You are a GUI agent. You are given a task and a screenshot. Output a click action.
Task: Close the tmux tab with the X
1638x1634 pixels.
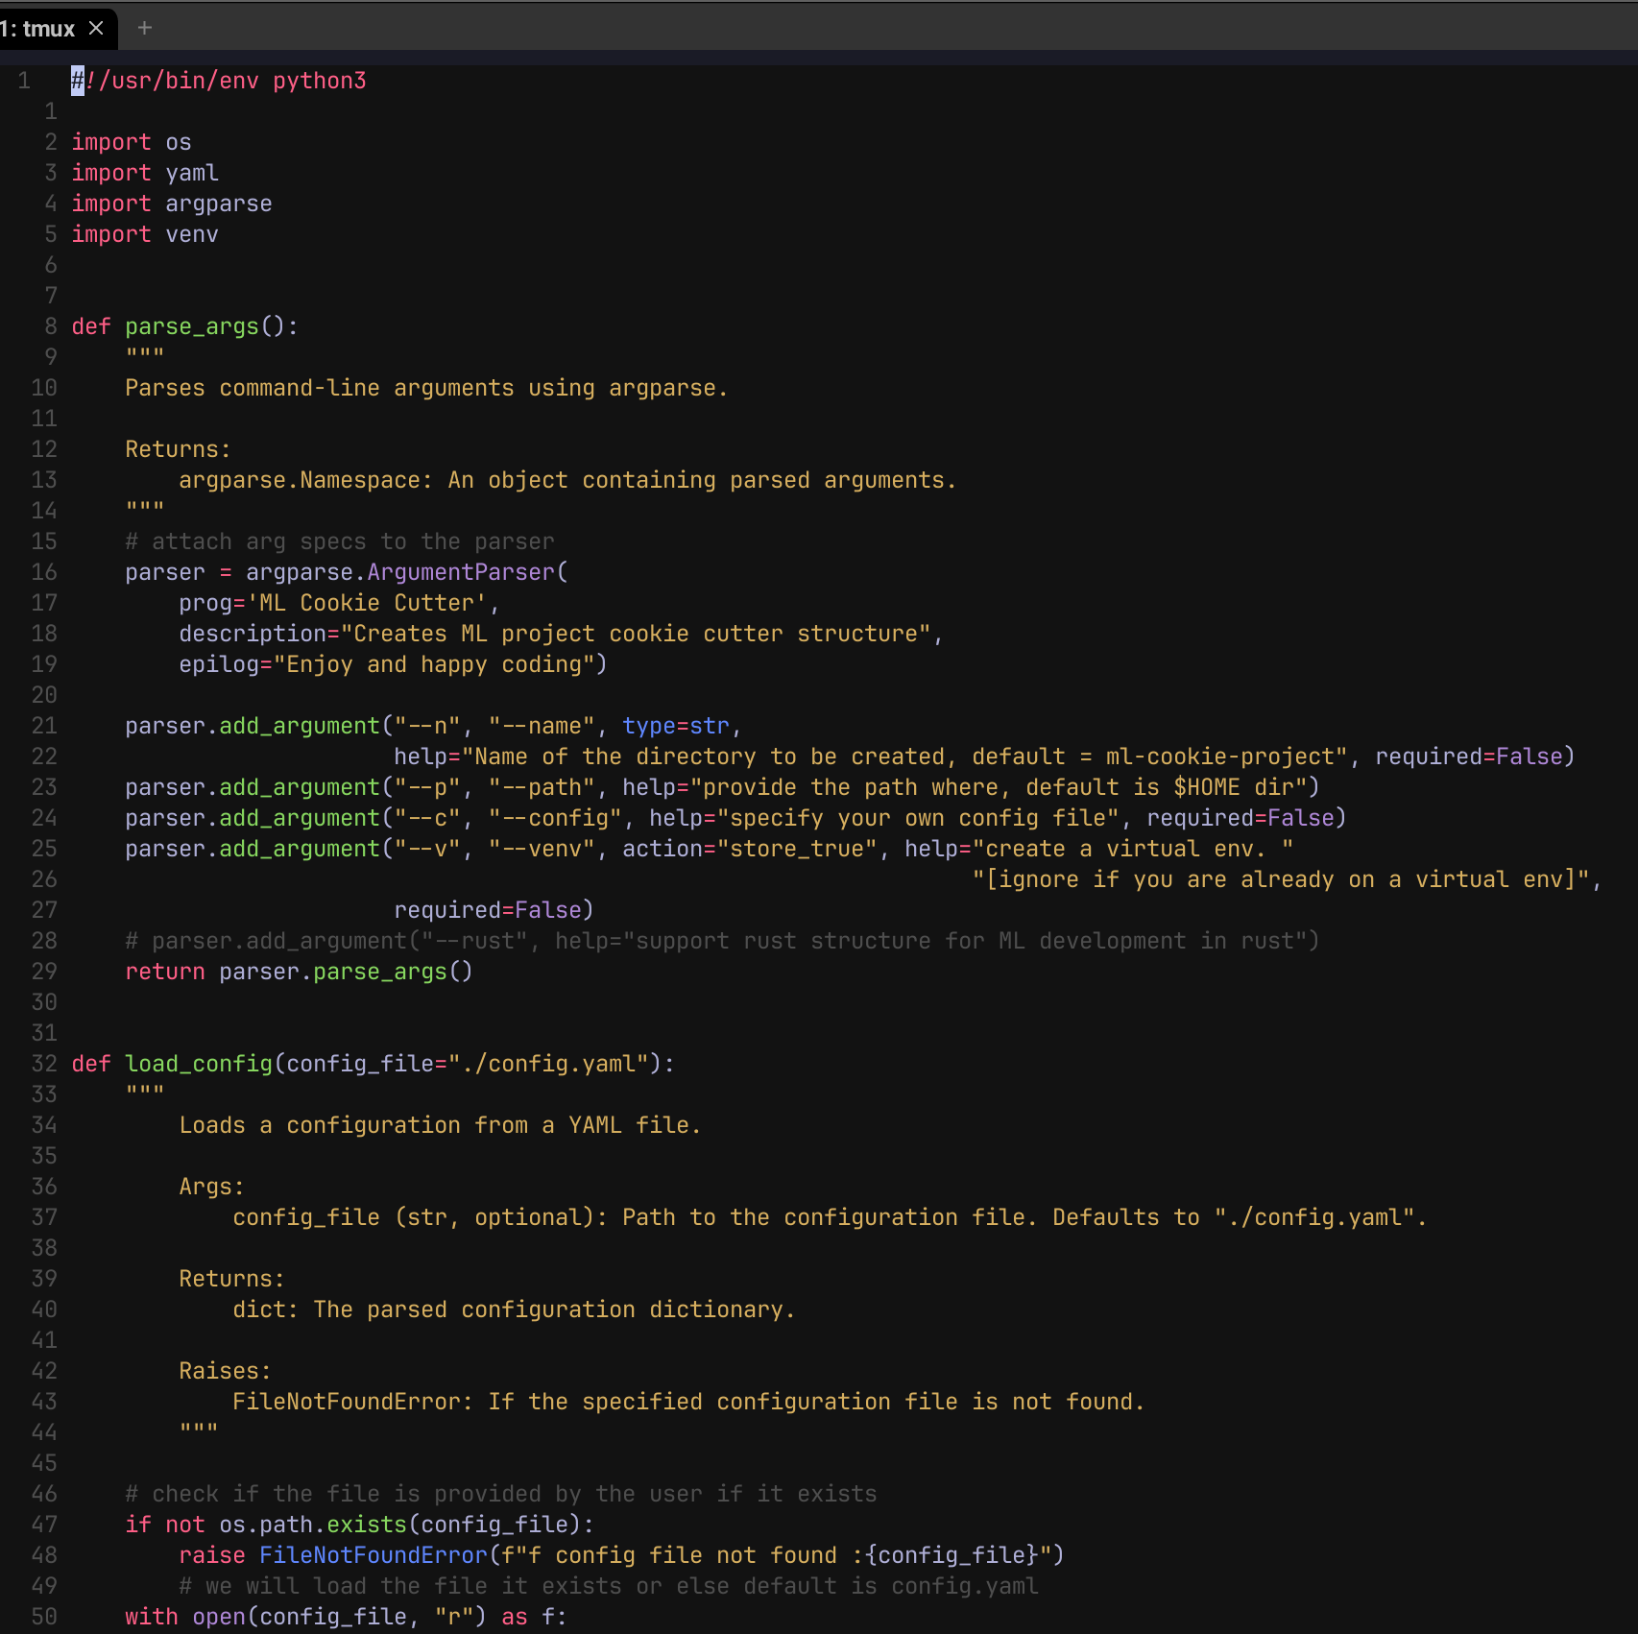point(96,29)
